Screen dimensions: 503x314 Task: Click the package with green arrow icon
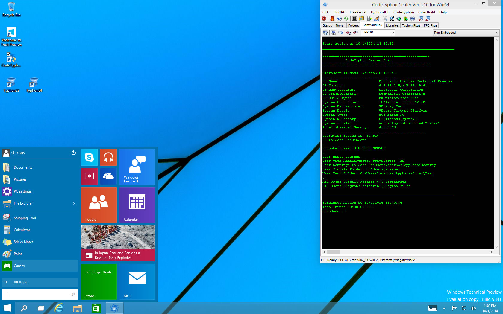[406, 19]
